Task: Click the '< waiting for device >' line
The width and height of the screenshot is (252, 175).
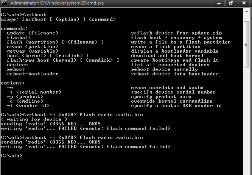Action: (28, 119)
